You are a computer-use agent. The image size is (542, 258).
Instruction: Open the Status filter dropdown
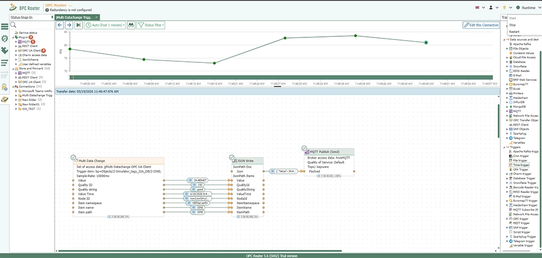pyautogui.click(x=151, y=25)
